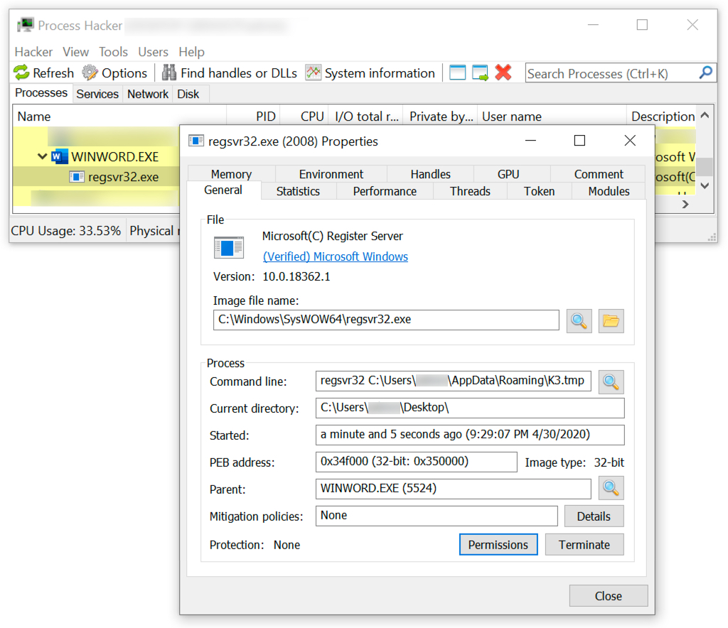This screenshot has height=628, width=728.
Task: Click the regsvr32.exe file icon in File group
Action: click(x=228, y=247)
